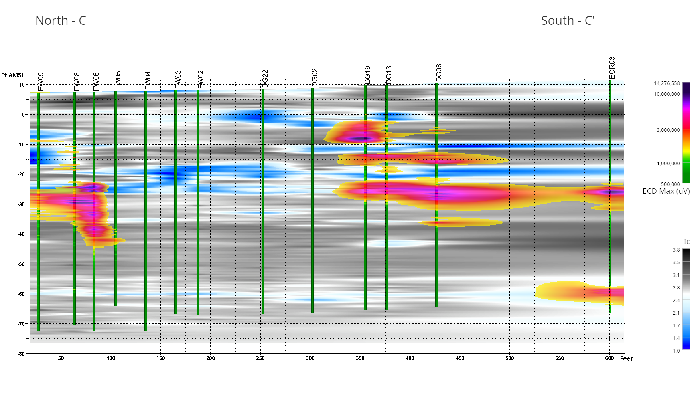Click the 500,000 legend value

[670, 184]
